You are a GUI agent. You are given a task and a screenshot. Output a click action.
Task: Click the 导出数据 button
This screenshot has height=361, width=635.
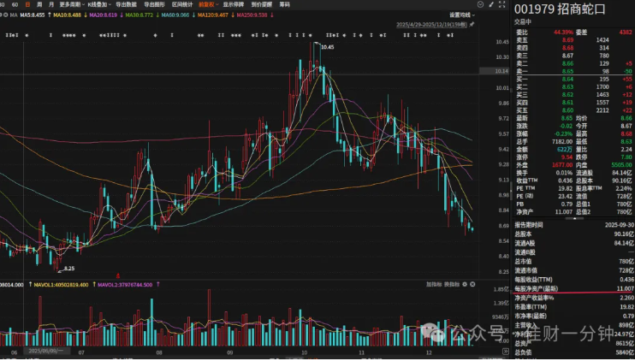pos(127,4)
